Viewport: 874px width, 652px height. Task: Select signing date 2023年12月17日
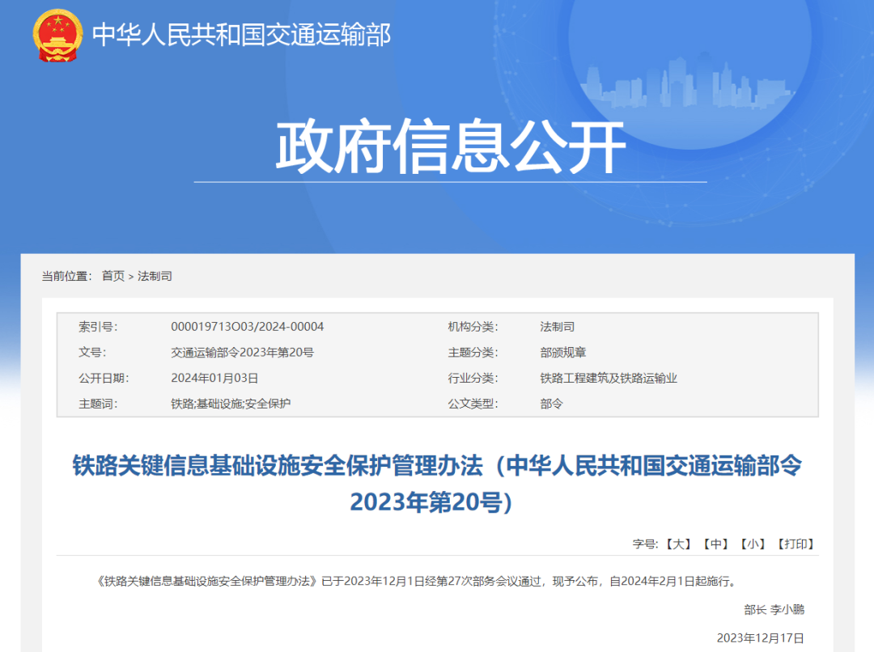click(x=761, y=638)
